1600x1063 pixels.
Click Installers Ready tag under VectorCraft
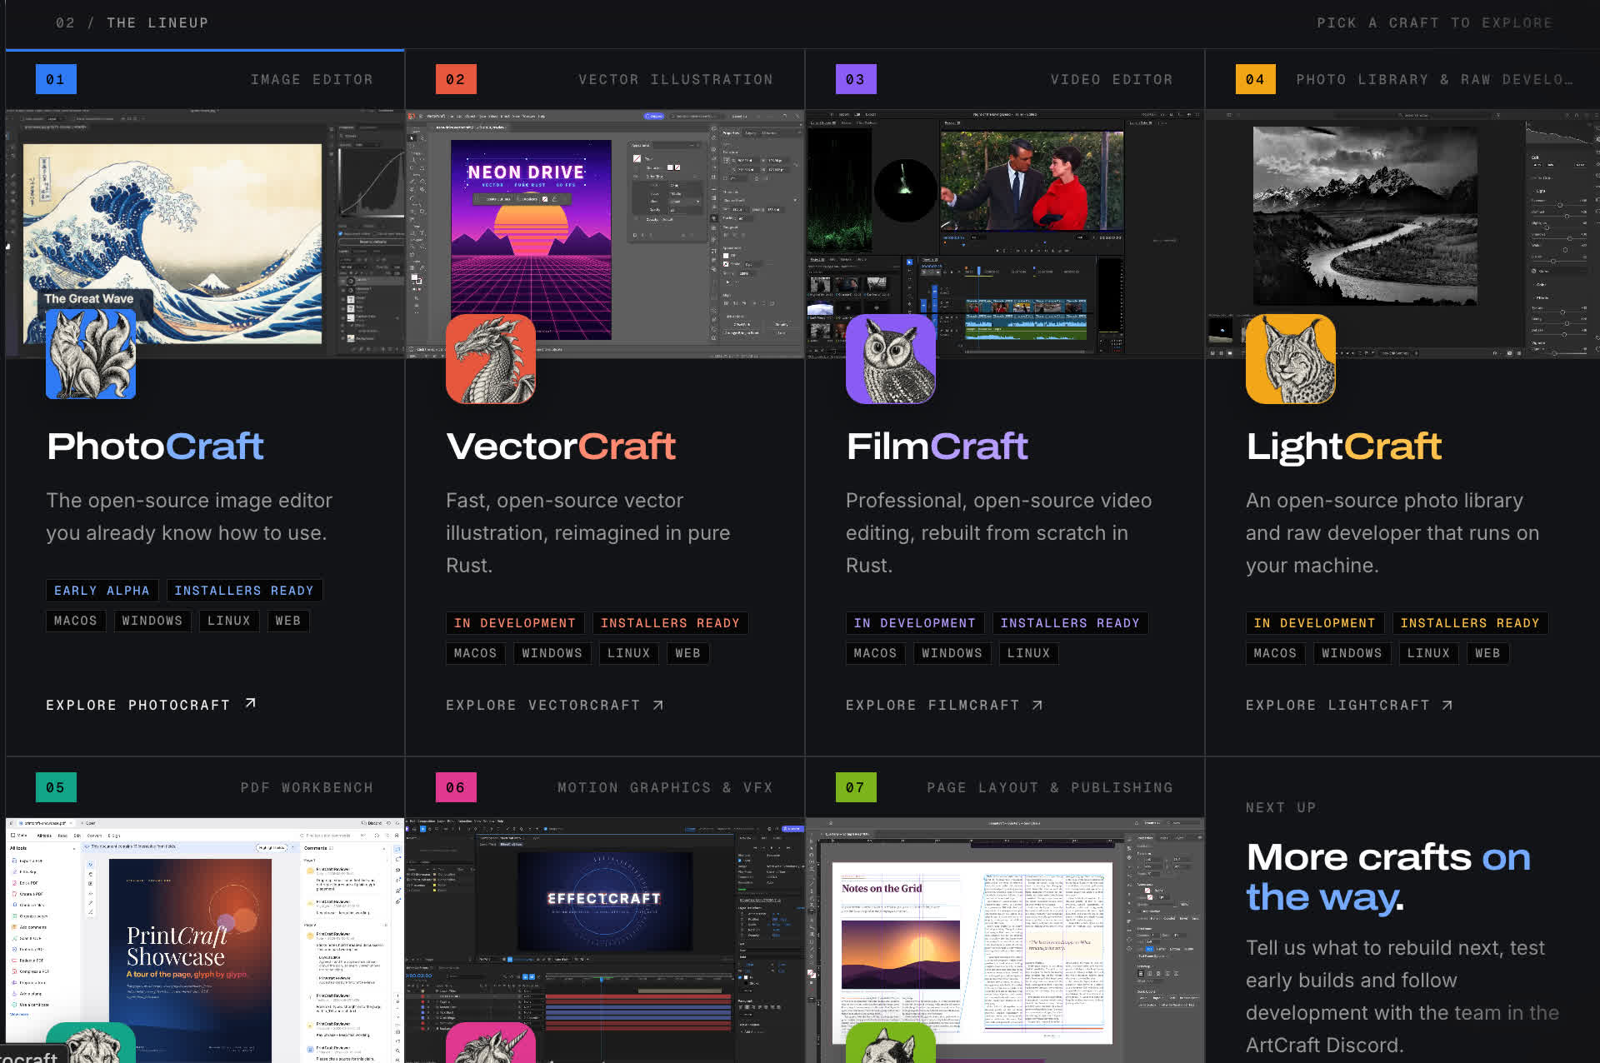pyautogui.click(x=670, y=623)
